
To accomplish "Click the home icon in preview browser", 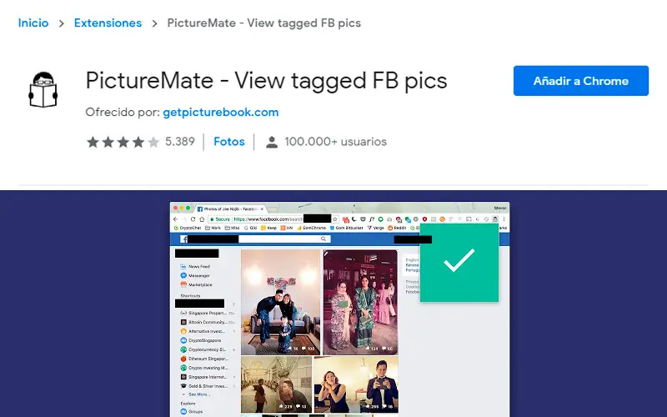I will (202, 219).
